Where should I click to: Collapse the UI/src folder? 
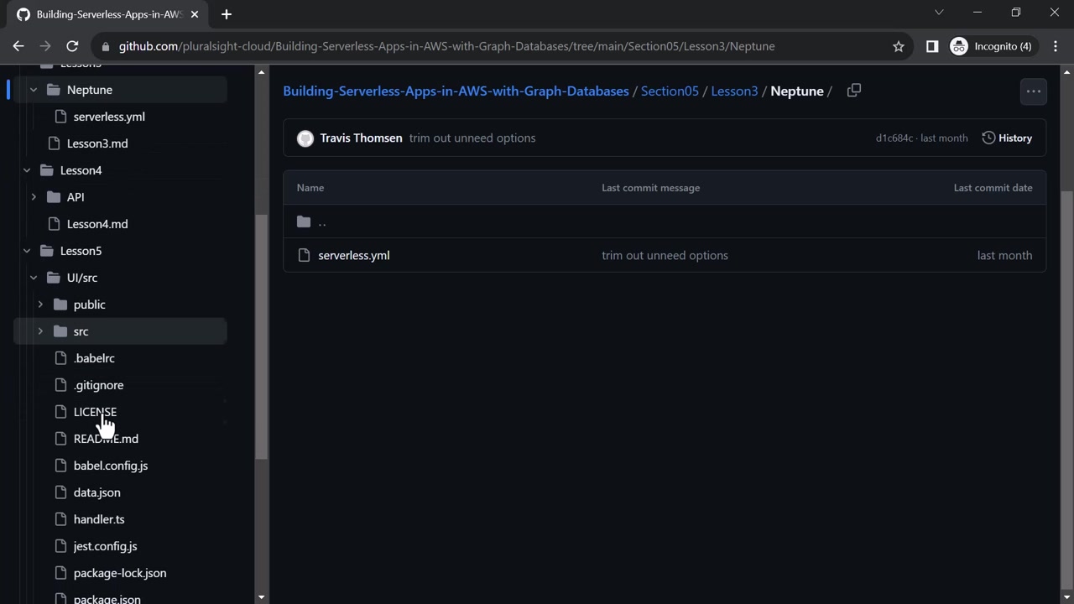coord(34,278)
